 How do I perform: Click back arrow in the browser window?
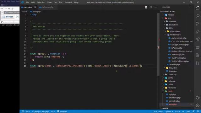coord(3,8)
